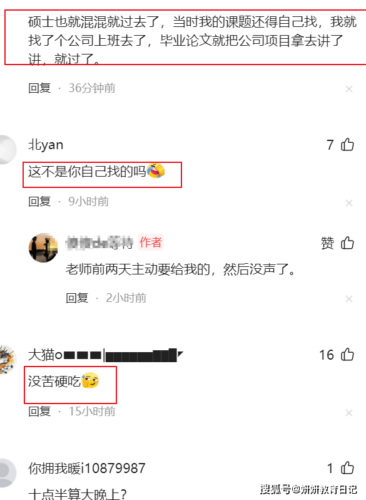Open 你拥我暖i10879987 profile name

[x=86, y=468]
